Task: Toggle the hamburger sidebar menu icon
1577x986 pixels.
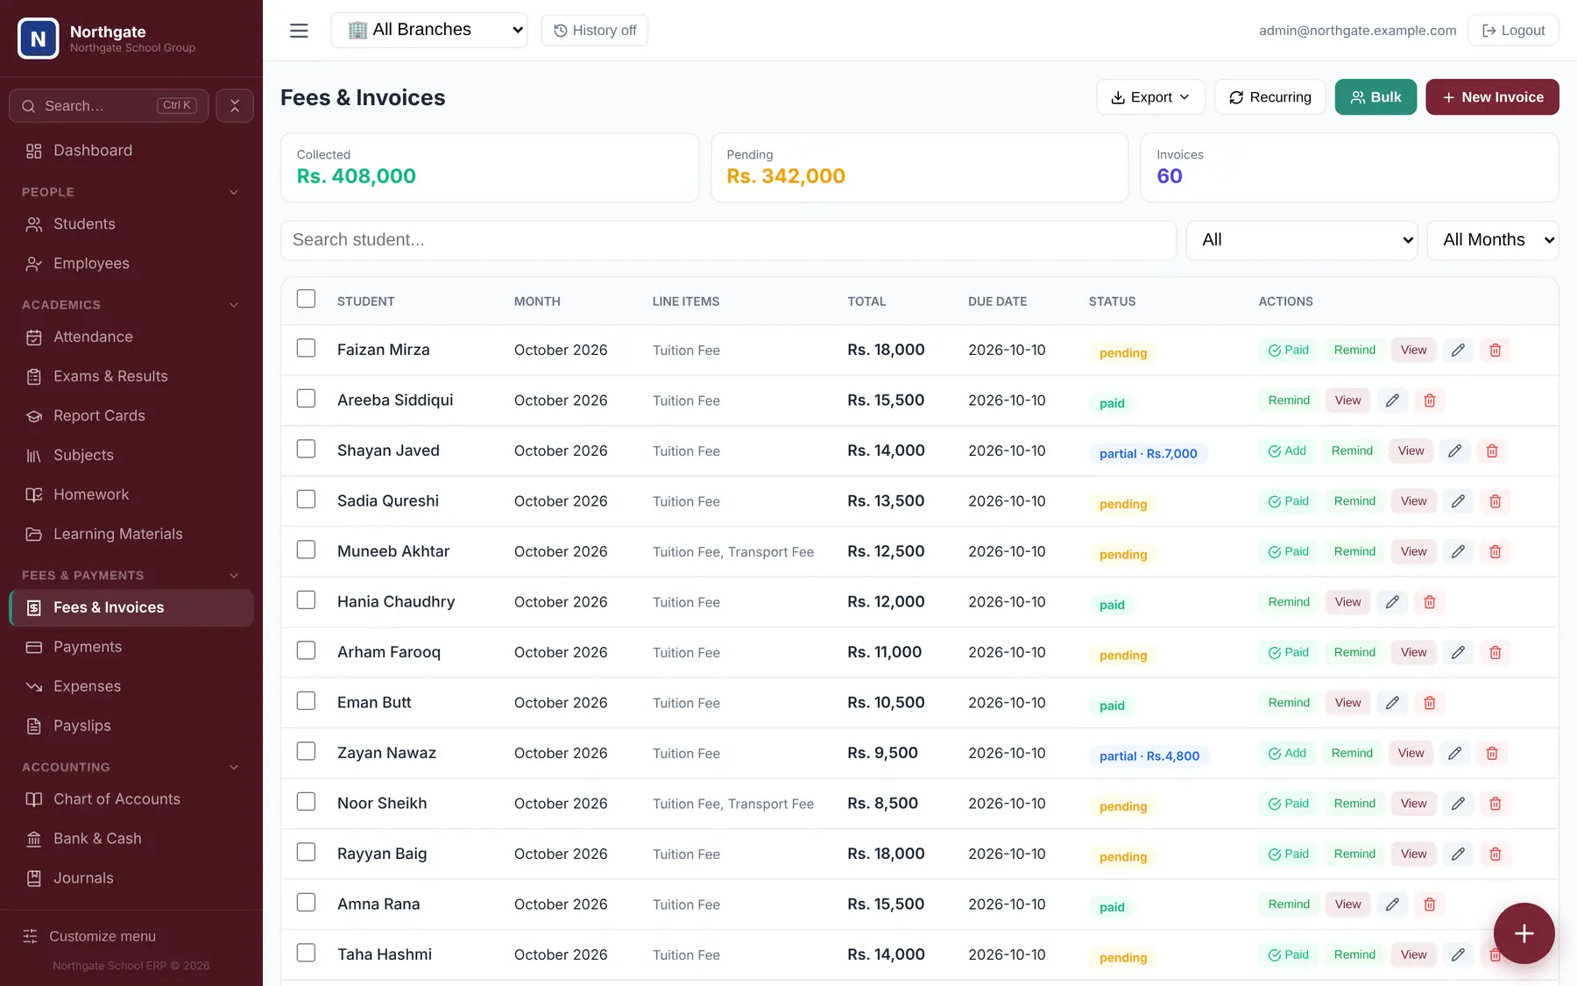Action: [299, 31]
